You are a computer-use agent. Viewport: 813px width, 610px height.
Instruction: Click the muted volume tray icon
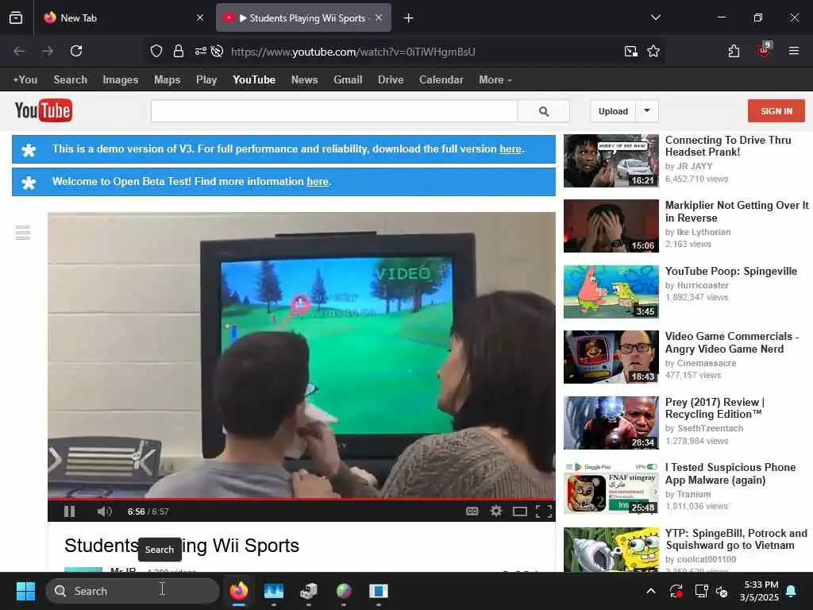pos(722,591)
